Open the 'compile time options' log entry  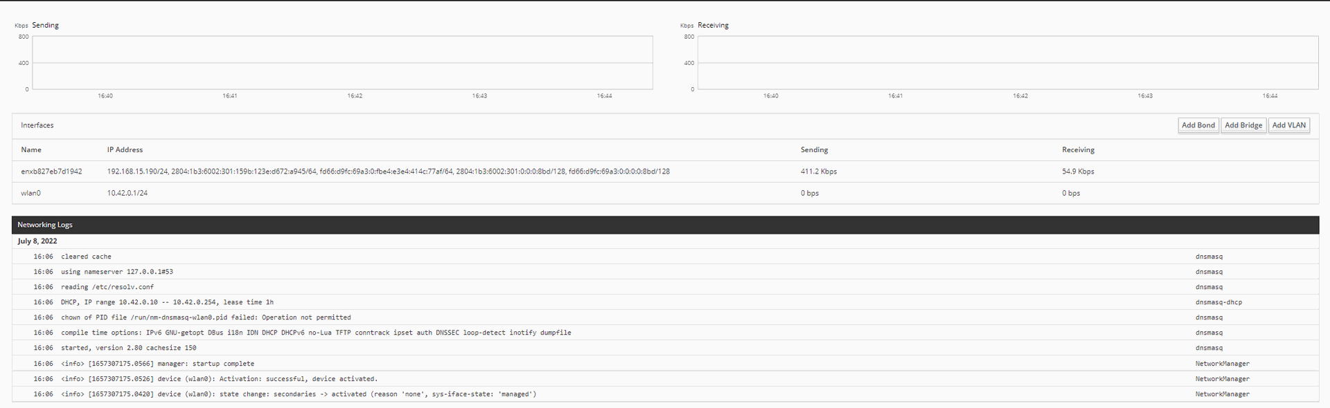315,333
